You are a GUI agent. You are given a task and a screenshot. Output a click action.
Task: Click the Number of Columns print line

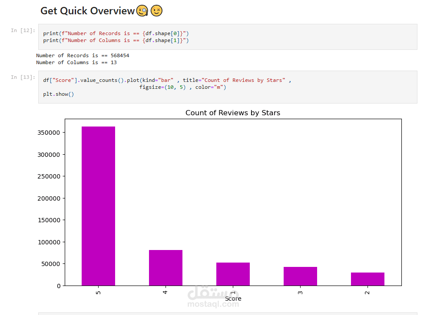[116, 40]
